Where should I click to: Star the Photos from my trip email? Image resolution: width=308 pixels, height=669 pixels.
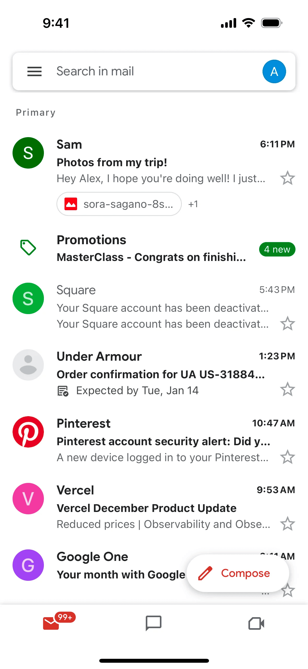[x=287, y=178]
